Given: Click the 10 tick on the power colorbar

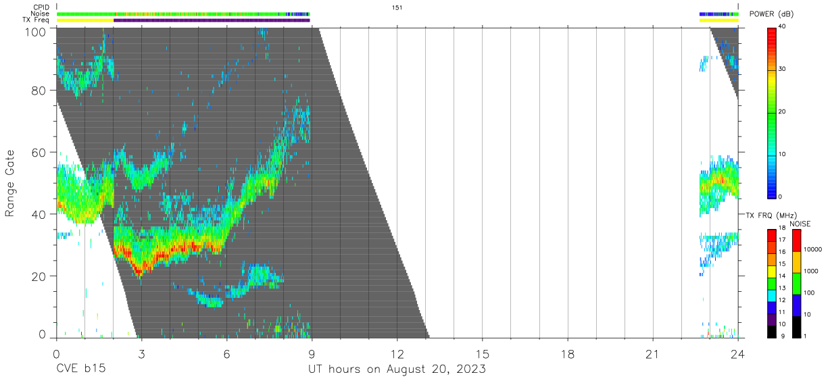Looking at the screenshot, I should point(783,154).
